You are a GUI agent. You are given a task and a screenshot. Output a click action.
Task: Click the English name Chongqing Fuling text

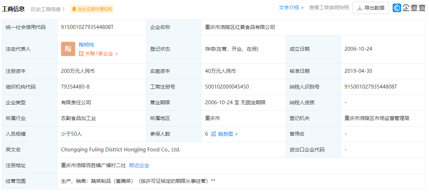(121, 150)
